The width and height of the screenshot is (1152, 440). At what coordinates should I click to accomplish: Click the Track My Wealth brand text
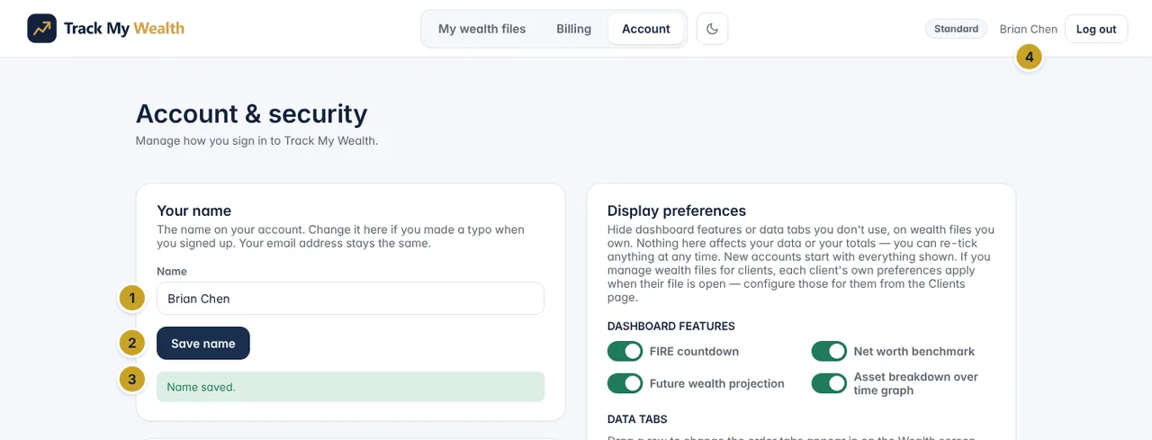click(124, 29)
